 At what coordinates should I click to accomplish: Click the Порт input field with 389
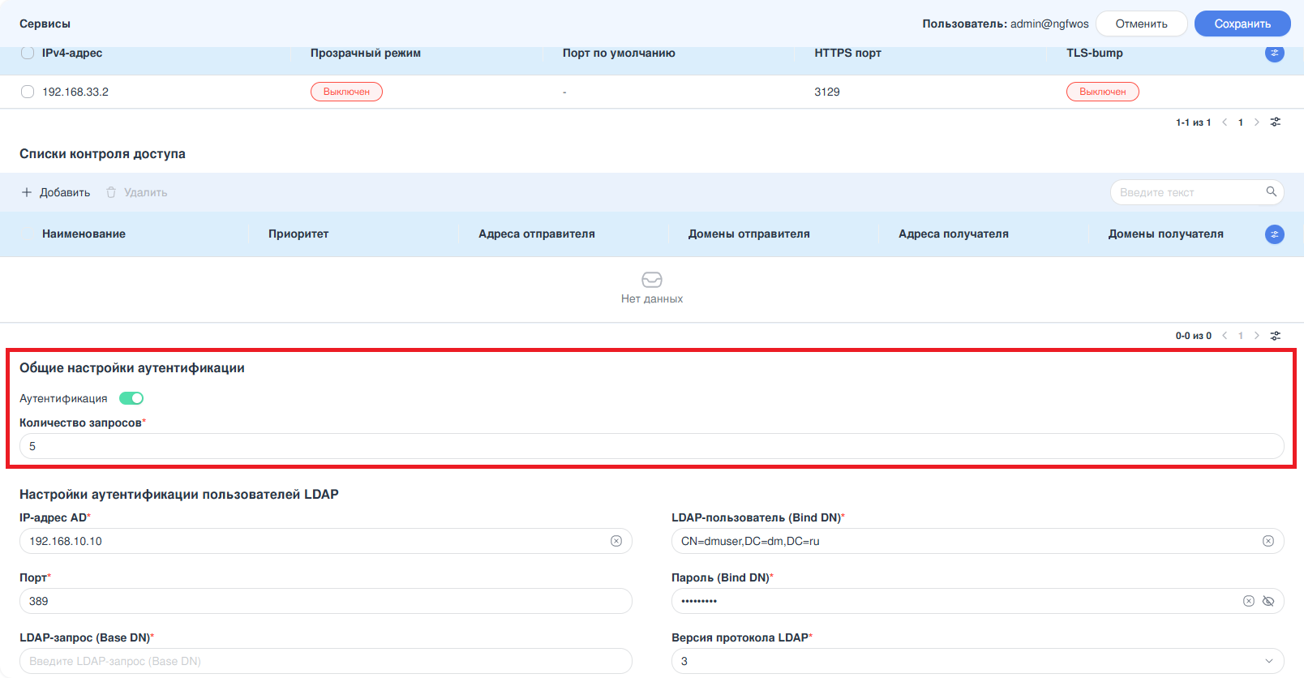click(325, 601)
